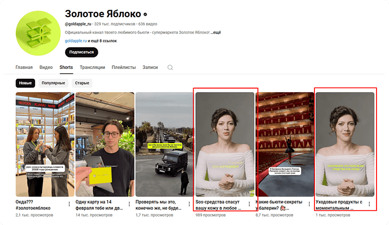Click the title Проверять мы это, конечно же
This screenshot has height=225, width=389.
pos(159,205)
